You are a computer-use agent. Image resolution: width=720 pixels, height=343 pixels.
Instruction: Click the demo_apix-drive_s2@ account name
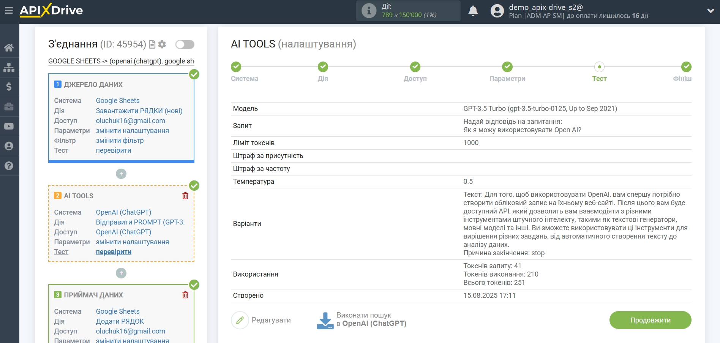pyautogui.click(x=546, y=7)
